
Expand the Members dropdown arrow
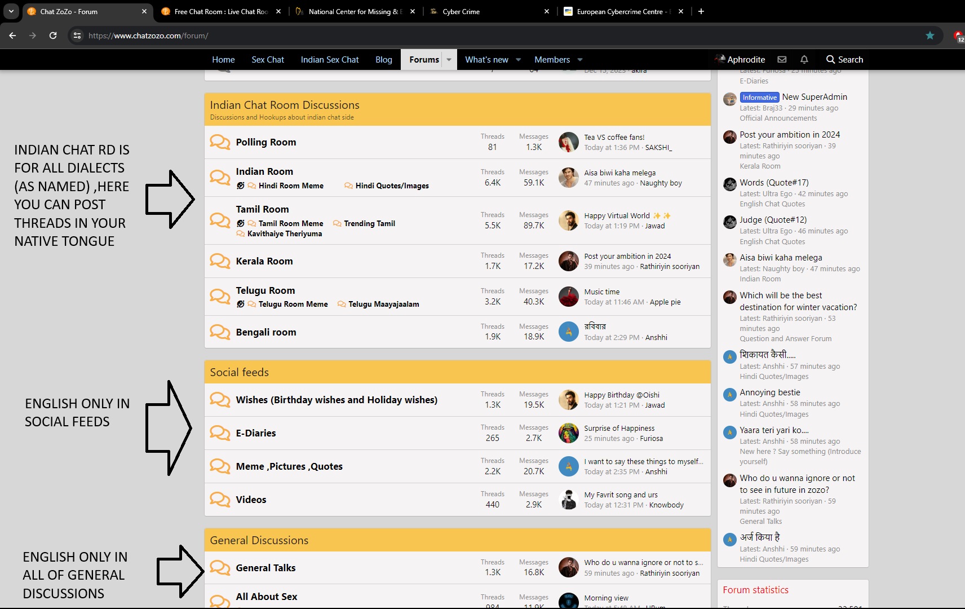point(580,59)
